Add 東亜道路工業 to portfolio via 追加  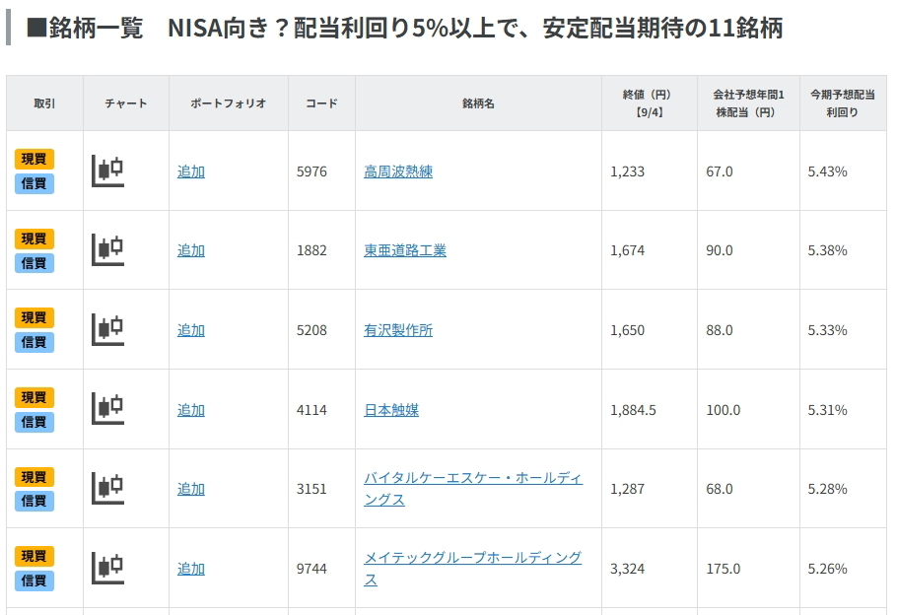[191, 250]
